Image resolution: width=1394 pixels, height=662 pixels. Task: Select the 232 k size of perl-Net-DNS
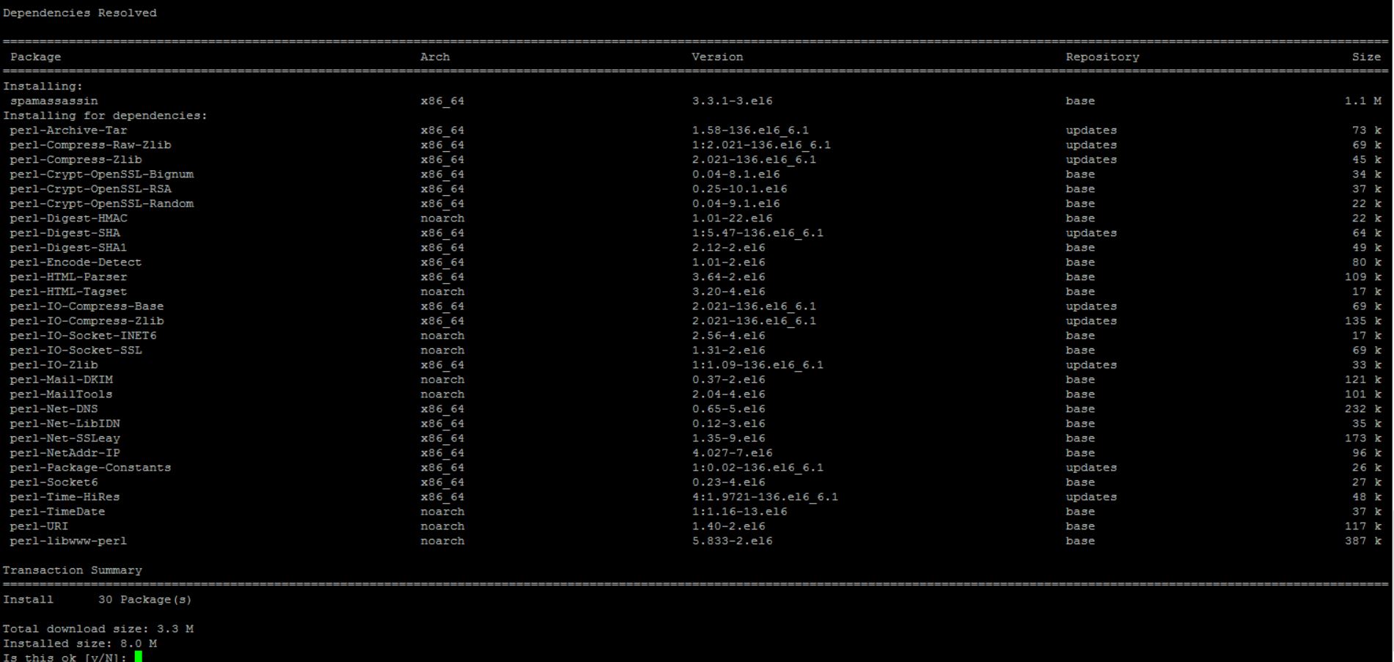[1363, 408]
